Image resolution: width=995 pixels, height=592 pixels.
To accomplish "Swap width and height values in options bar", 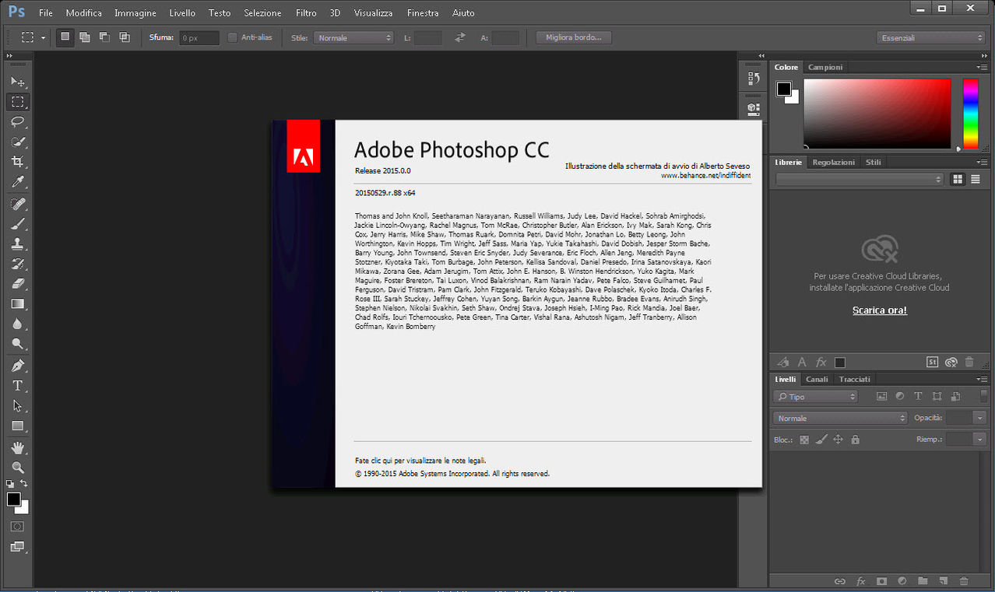I will [x=460, y=37].
